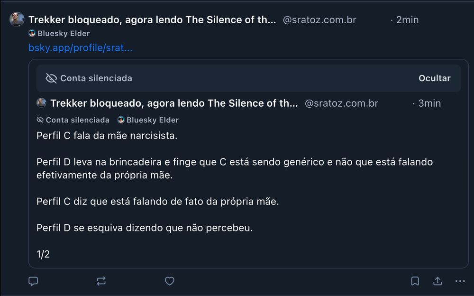
Task: Click the eye-slash icon on the silenced banner
Action: [52, 78]
